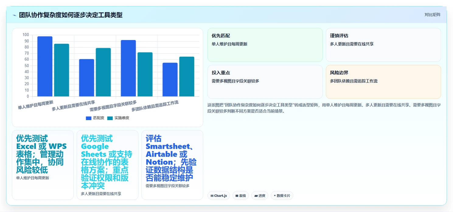The height and width of the screenshot is (212, 453).
Task: Click 需要多视图且字段关联较多 caption under Smartsheet card
Action: tap(168, 186)
